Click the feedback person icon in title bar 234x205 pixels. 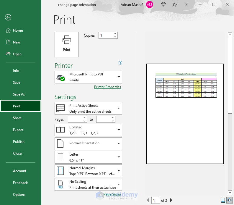[175, 5]
